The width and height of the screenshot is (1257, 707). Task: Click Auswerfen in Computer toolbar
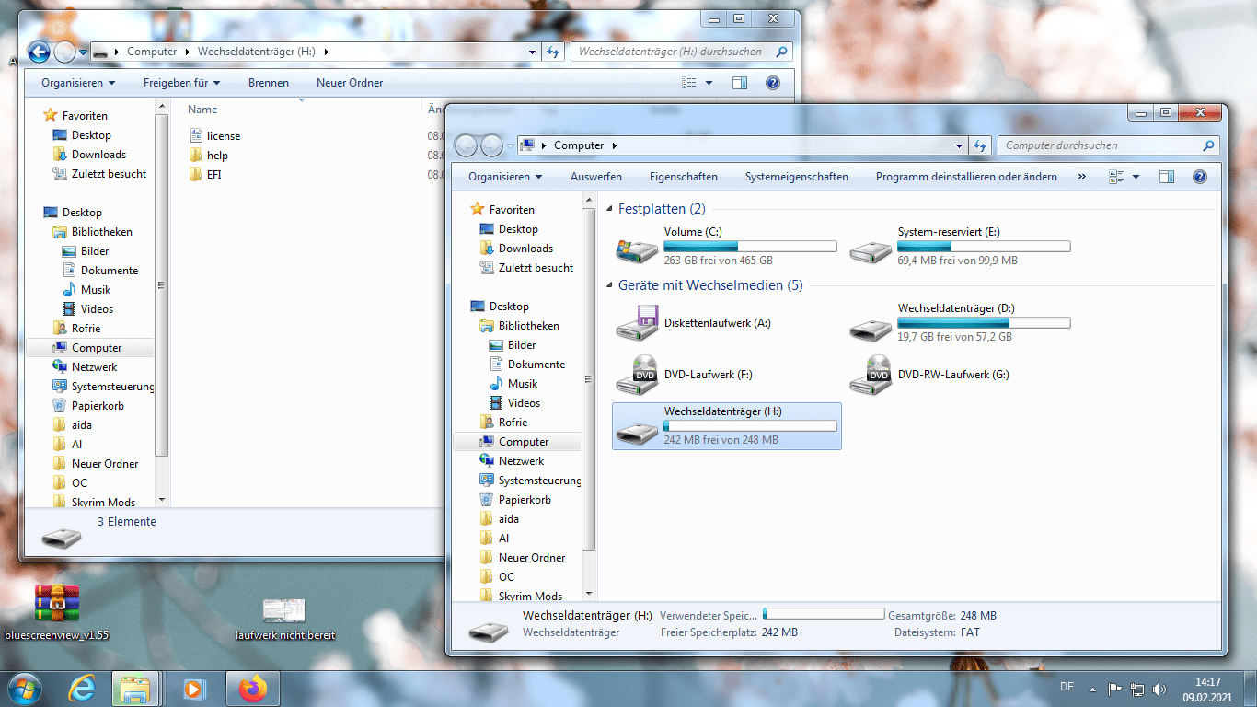pyautogui.click(x=596, y=177)
